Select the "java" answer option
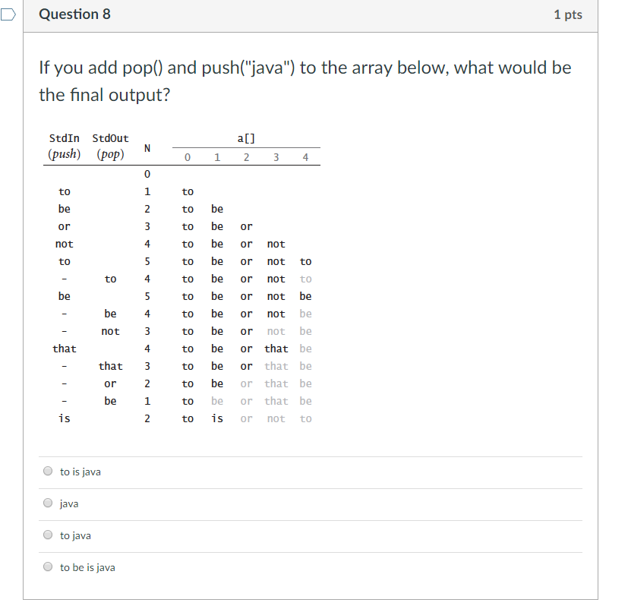This screenshot has height=609, width=628. click(x=47, y=503)
